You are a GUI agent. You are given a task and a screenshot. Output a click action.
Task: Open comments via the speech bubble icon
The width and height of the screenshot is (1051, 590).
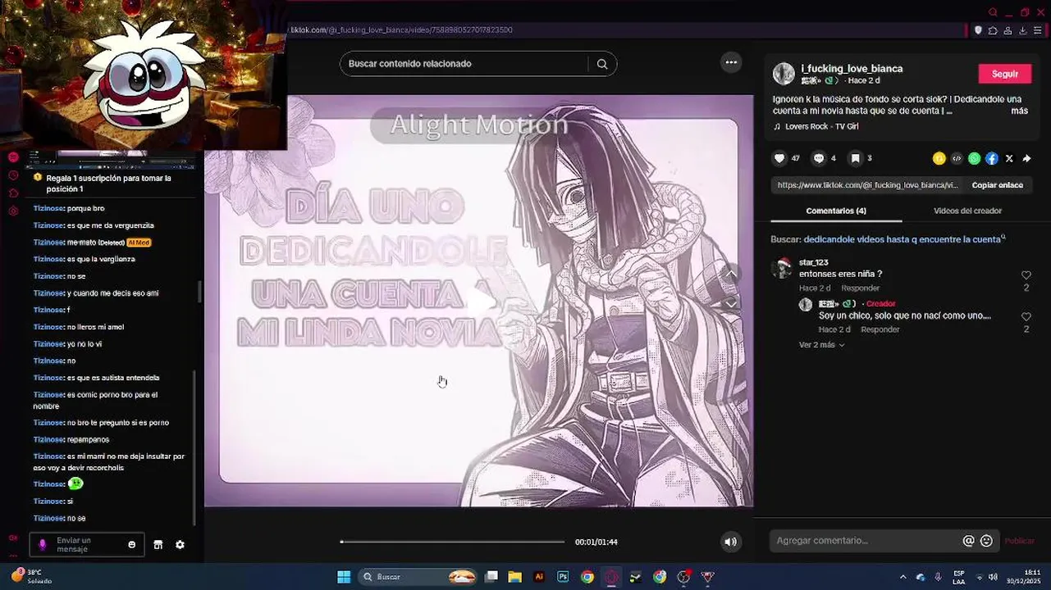[x=818, y=158]
